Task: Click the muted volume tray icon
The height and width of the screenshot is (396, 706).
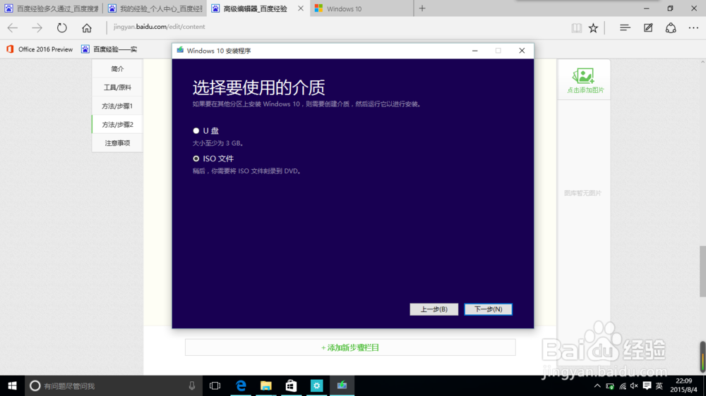Action: (635, 385)
